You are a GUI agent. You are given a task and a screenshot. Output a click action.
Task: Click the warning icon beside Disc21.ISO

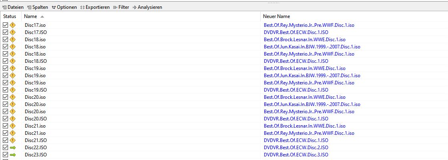(x=12, y=140)
